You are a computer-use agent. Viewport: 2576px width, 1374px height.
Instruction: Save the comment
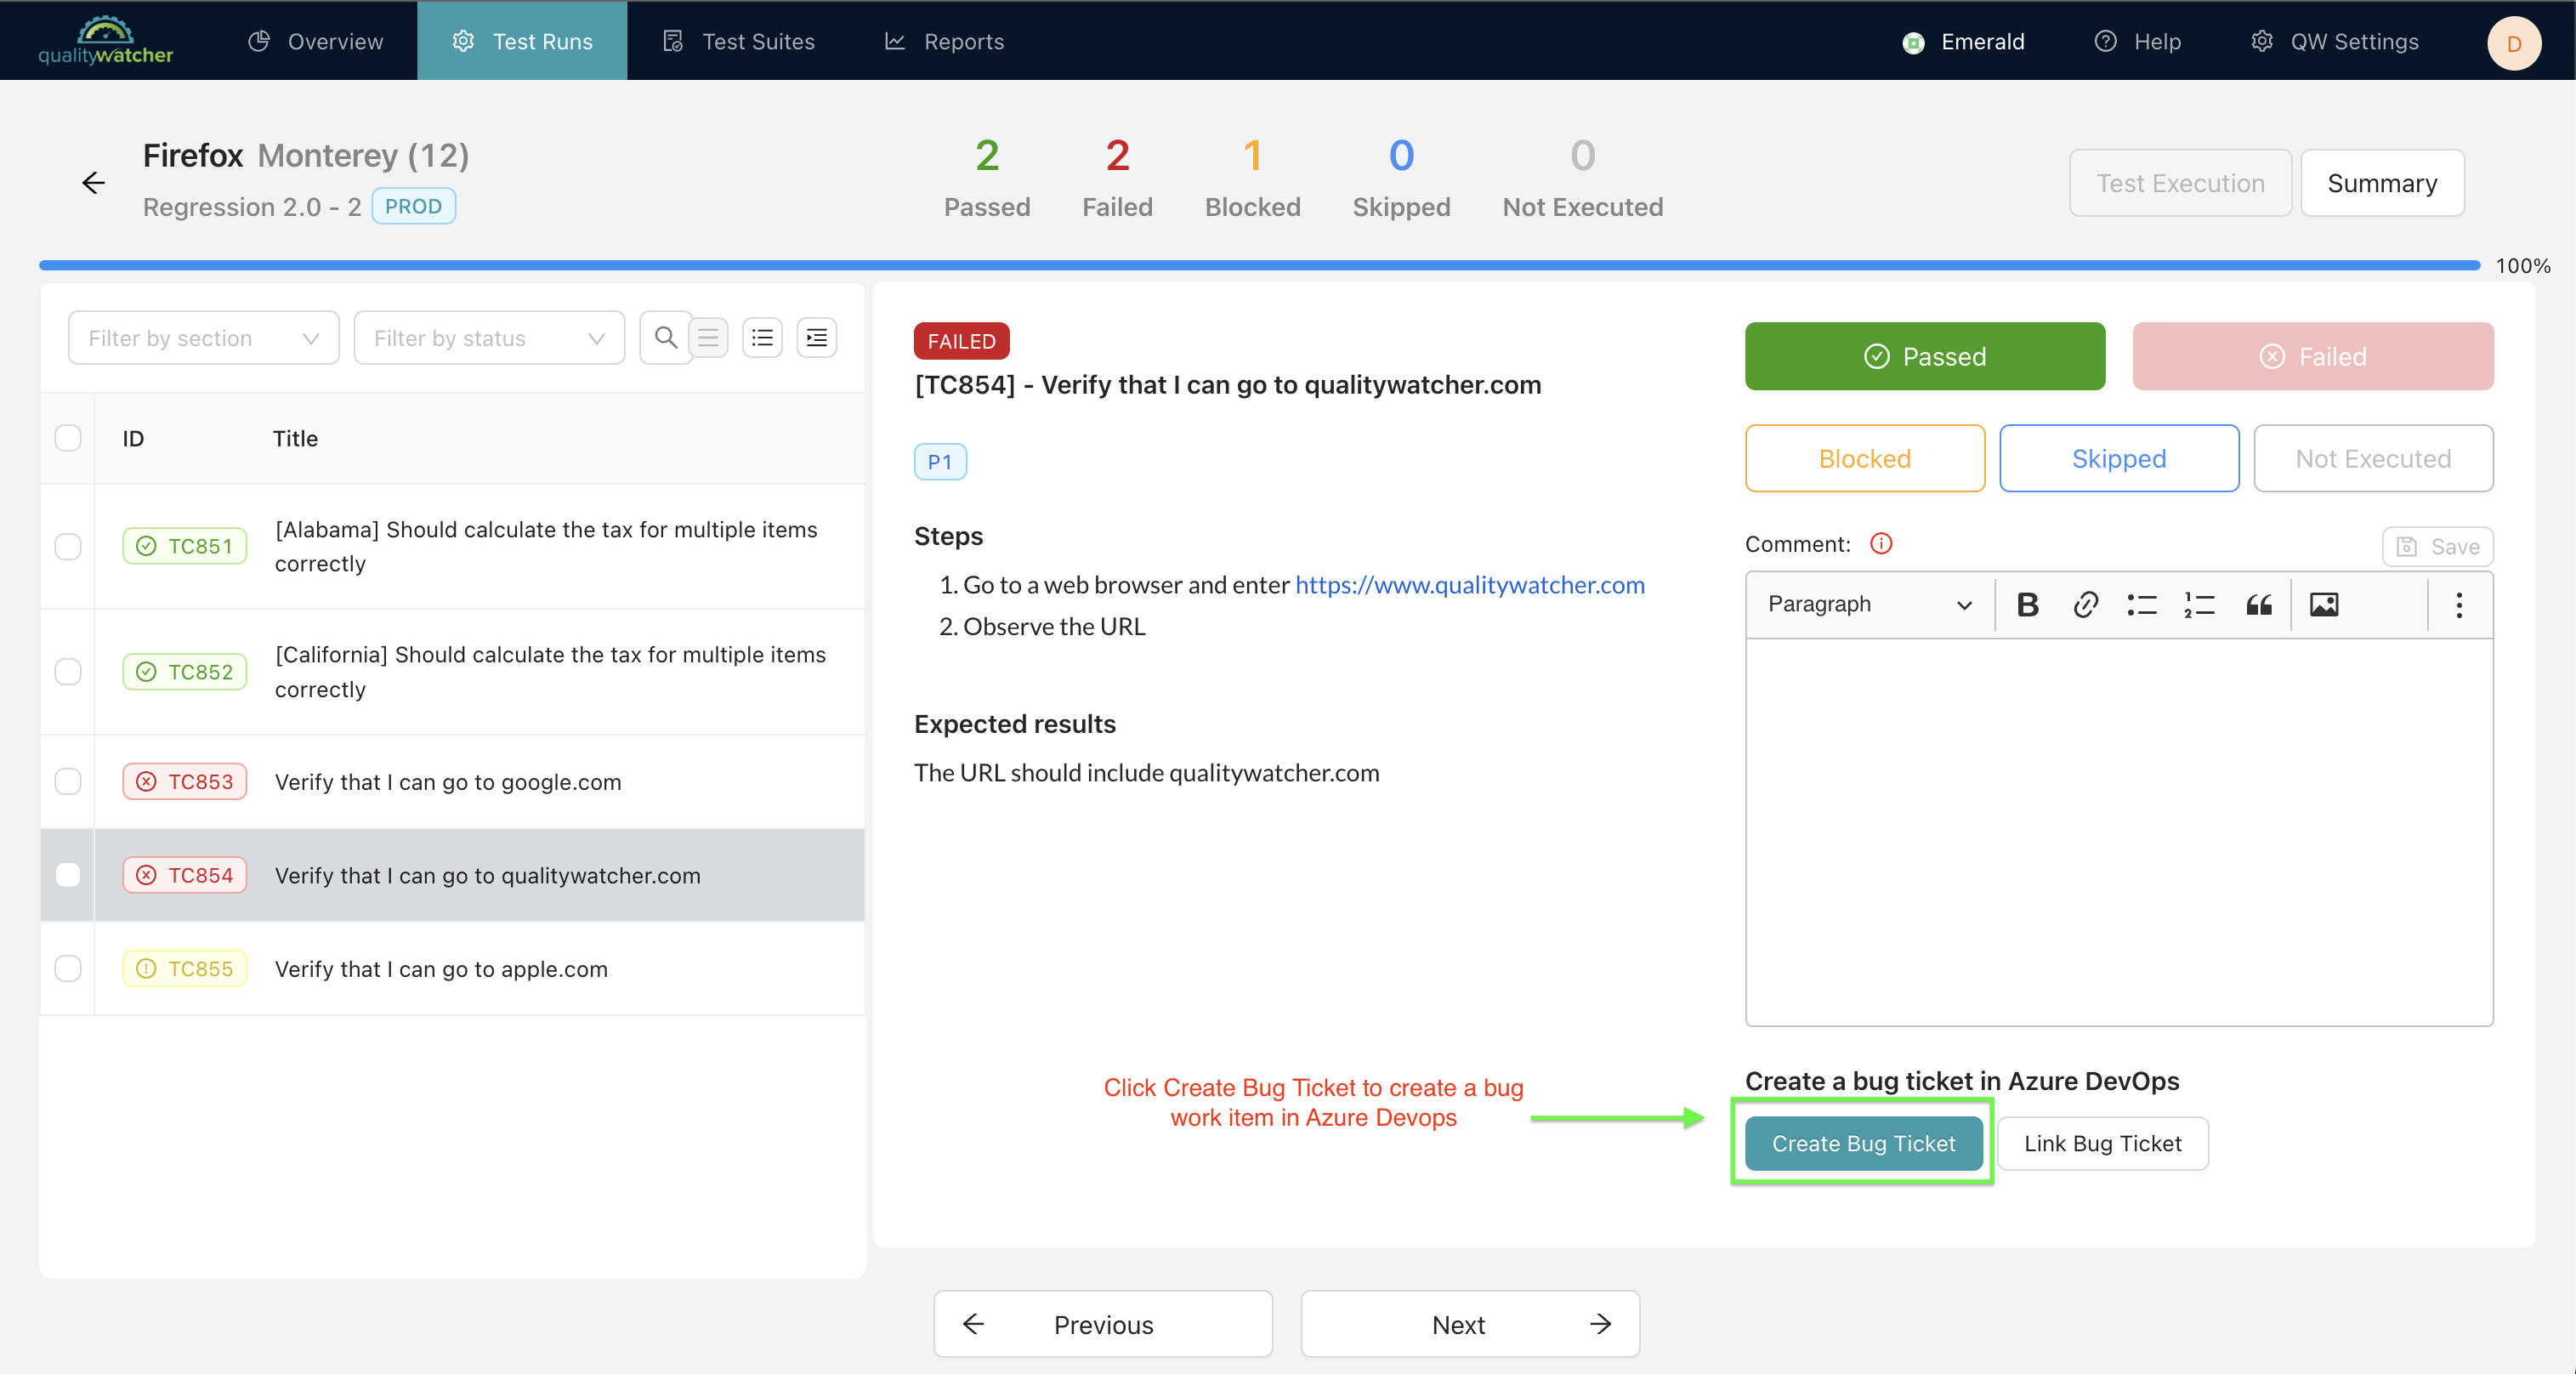[2438, 546]
